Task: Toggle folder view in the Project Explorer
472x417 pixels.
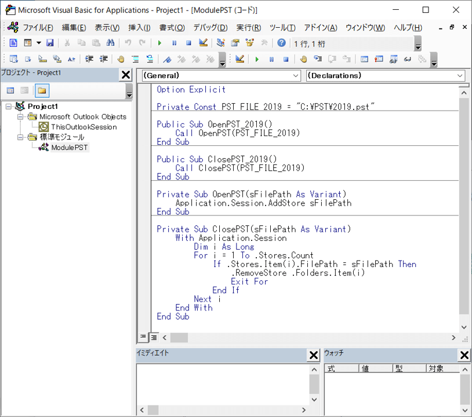Action: (x=42, y=90)
